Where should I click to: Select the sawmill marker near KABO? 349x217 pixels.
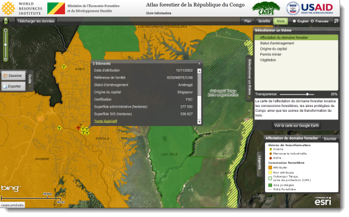coord(64,67)
